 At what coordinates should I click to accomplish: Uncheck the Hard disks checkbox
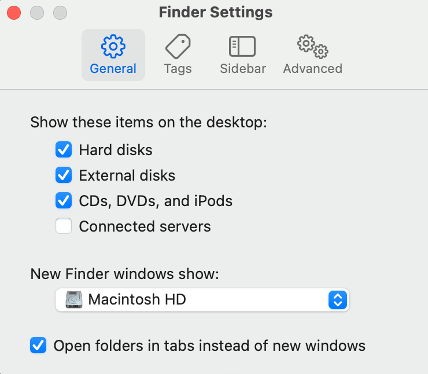coord(64,150)
